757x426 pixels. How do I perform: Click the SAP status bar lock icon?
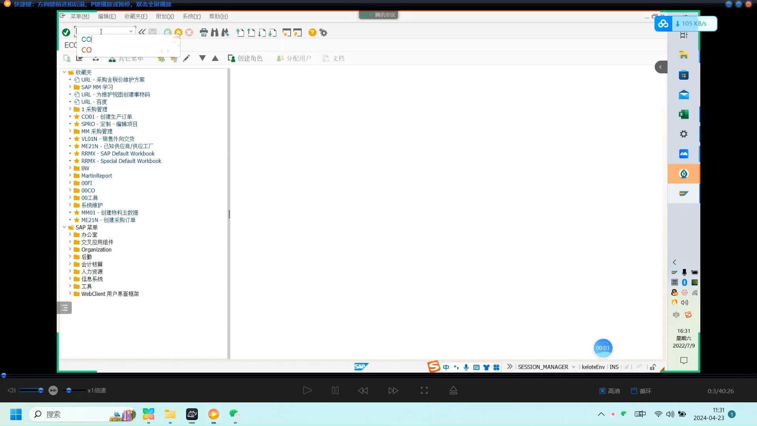(653, 367)
